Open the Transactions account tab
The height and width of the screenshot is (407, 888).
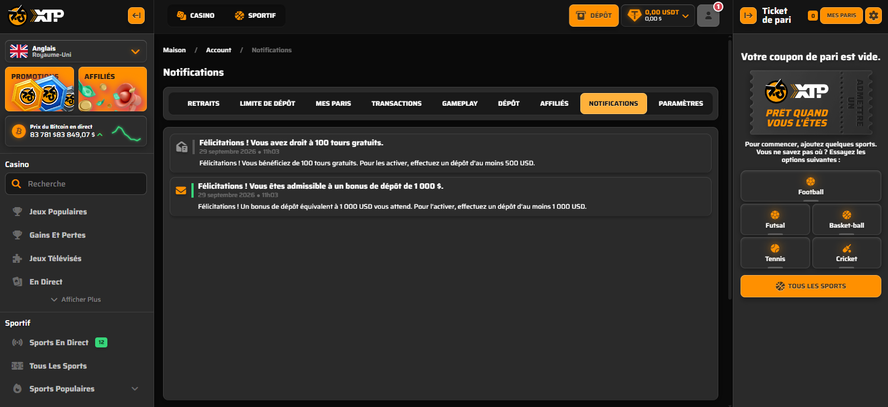[396, 104]
